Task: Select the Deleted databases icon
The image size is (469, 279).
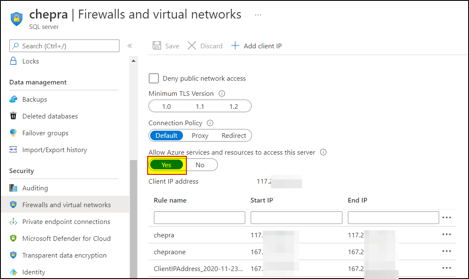Action: (13, 116)
